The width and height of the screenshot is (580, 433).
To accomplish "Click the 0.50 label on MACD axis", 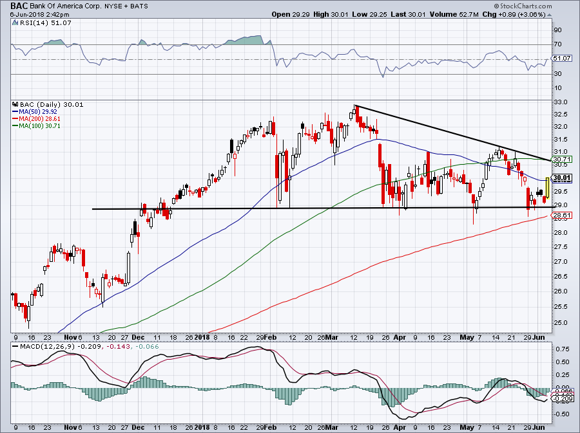I will coord(562,362).
